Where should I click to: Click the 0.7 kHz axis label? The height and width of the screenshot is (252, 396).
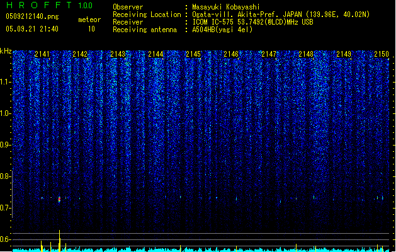point(6,208)
